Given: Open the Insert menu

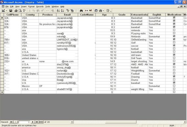Looking at the screenshot, I should click(24, 7).
